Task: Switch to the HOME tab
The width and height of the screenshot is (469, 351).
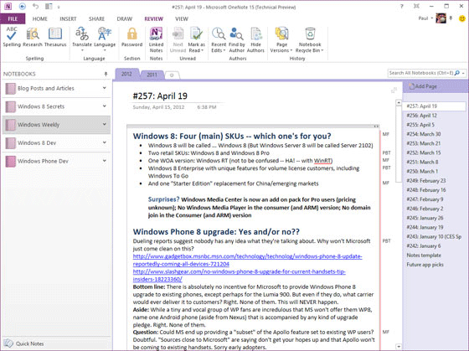Action: click(40, 19)
